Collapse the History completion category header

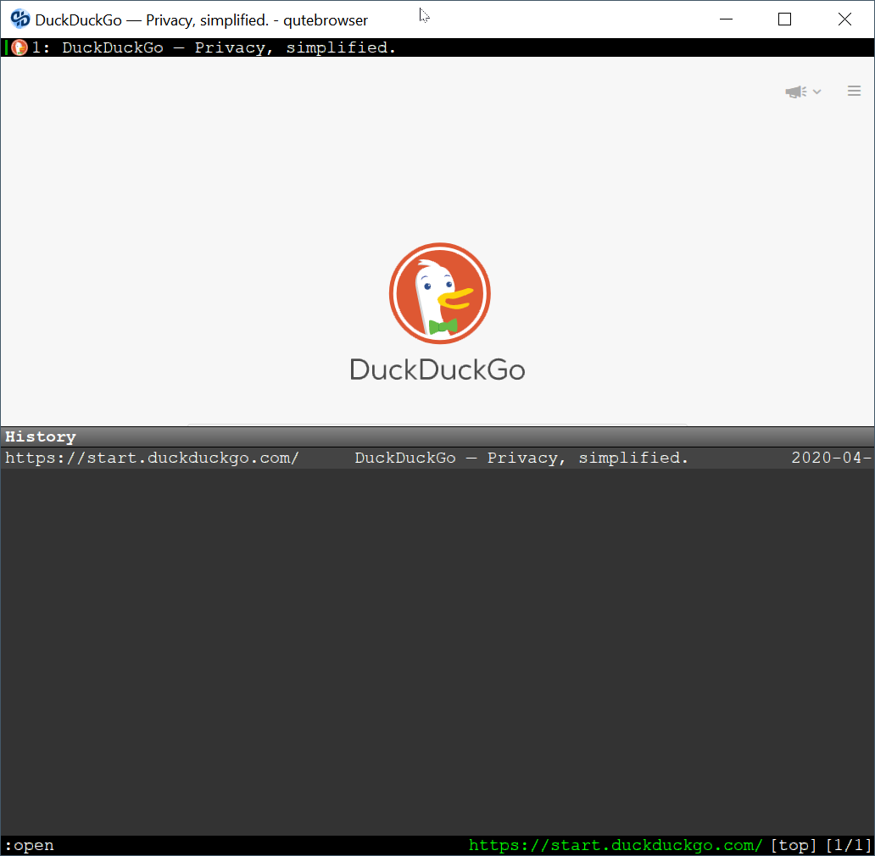point(39,436)
